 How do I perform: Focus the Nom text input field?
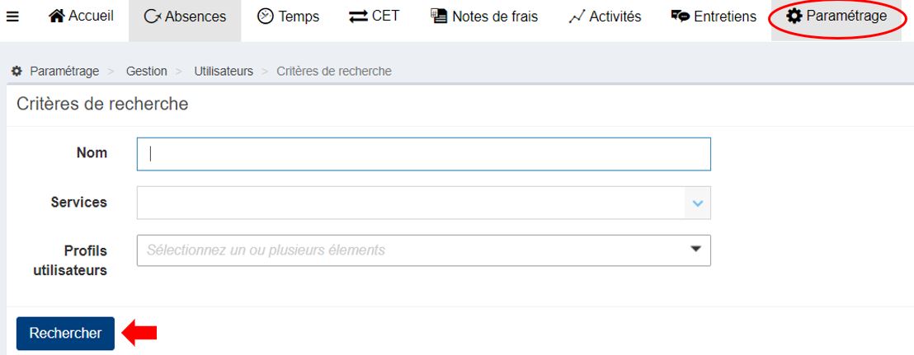click(424, 153)
